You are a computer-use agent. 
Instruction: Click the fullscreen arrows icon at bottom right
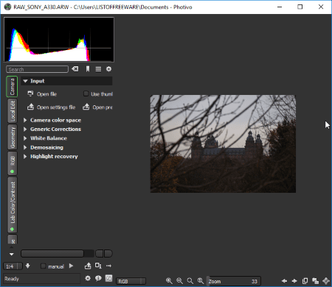(326, 281)
